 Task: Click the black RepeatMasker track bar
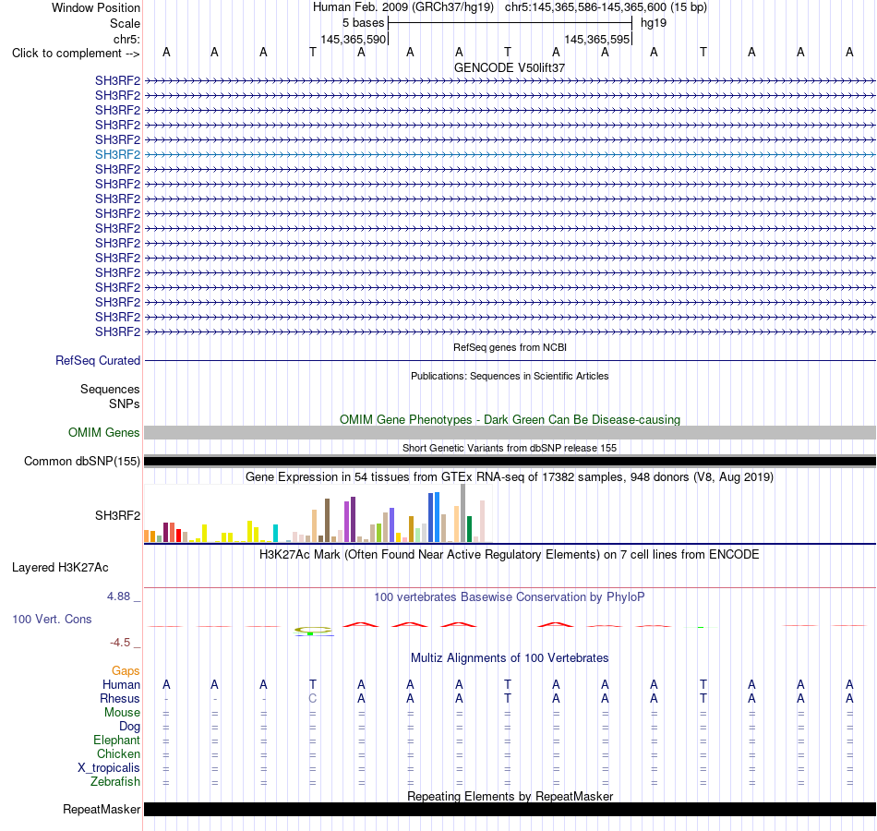point(511,809)
